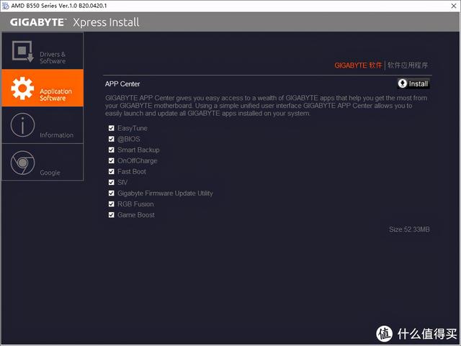Click the SIV label

tap(122, 183)
